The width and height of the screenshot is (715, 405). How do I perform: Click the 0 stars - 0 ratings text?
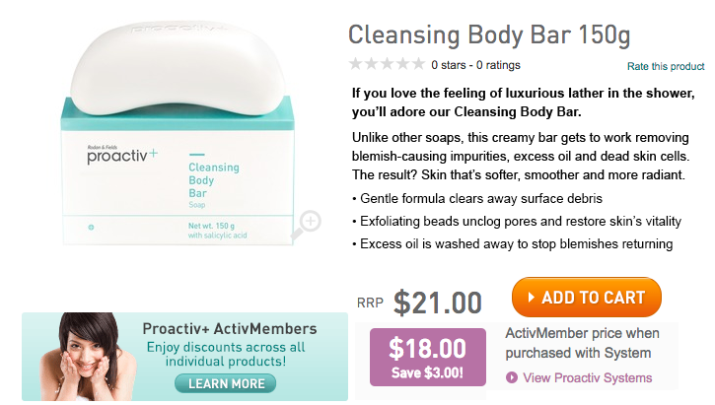pos(475,65)
